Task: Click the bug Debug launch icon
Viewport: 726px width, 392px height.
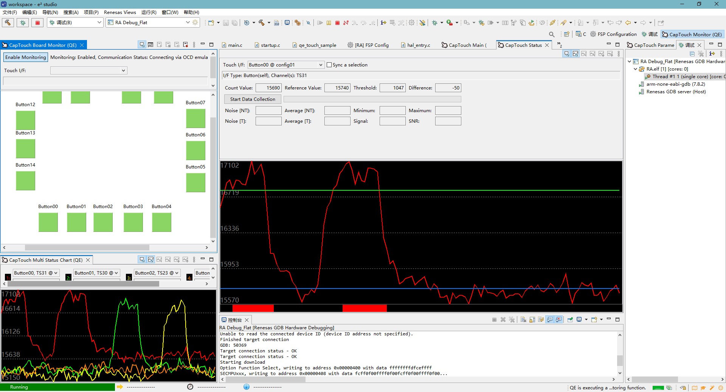Action: click(x=23, y=23)
